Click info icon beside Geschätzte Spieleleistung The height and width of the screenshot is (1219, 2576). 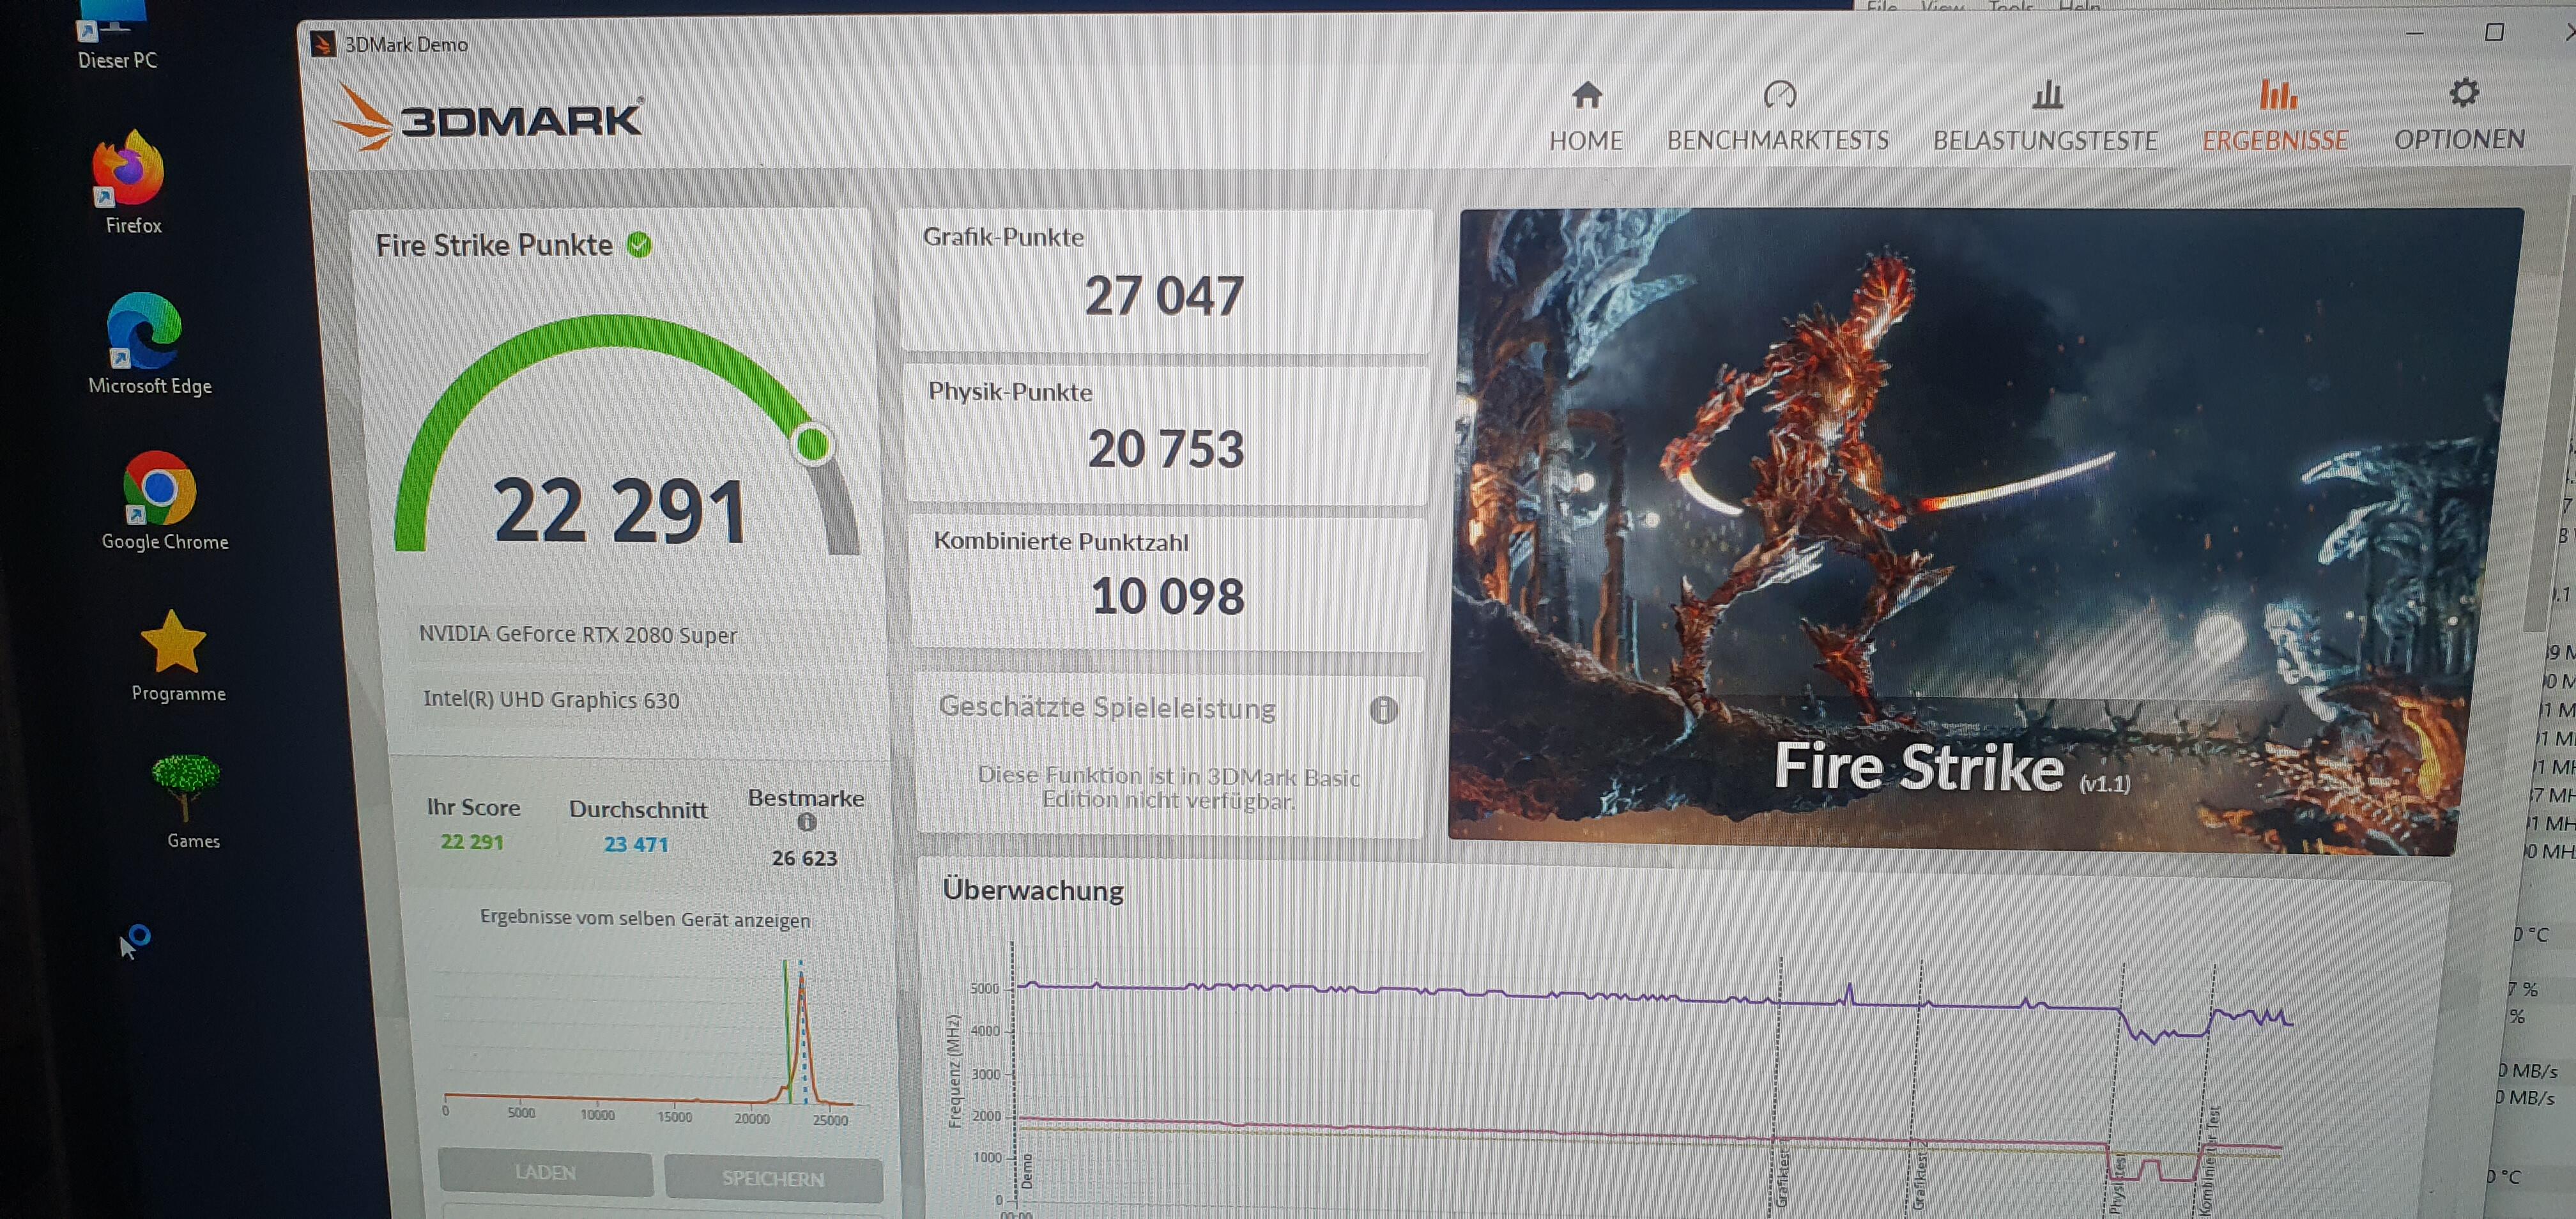(x=1383, y=710)
